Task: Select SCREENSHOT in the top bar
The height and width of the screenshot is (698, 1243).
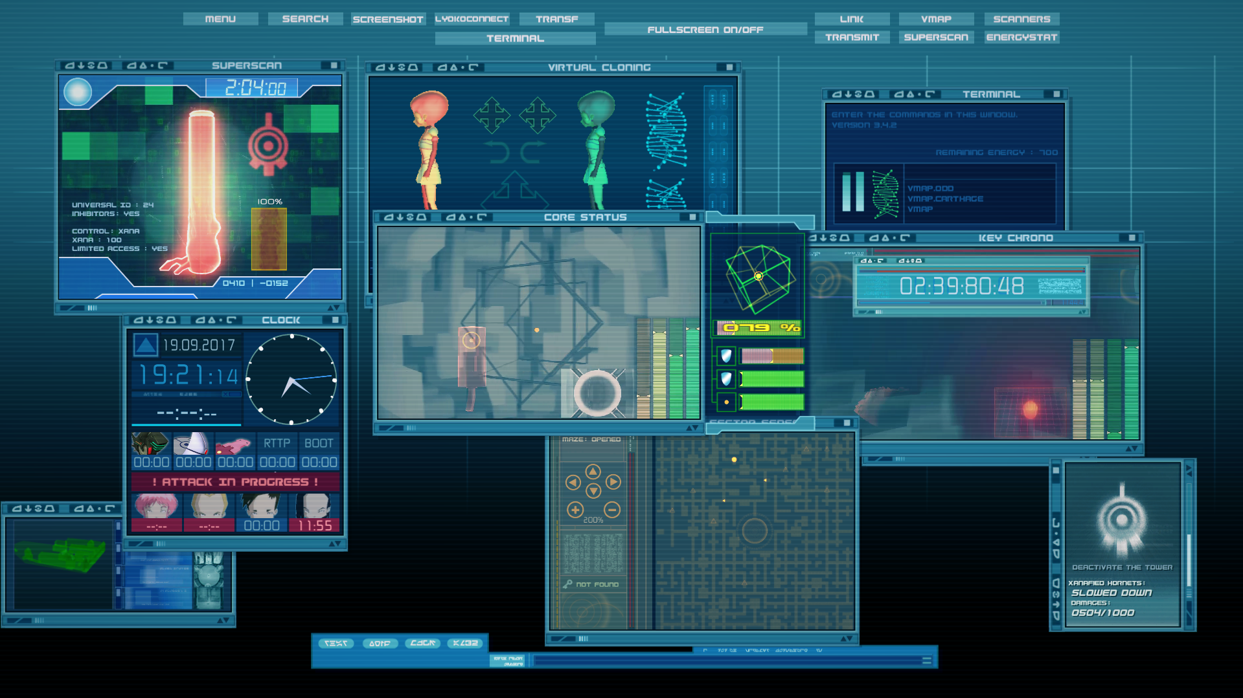Action: (x=388, y=19)
